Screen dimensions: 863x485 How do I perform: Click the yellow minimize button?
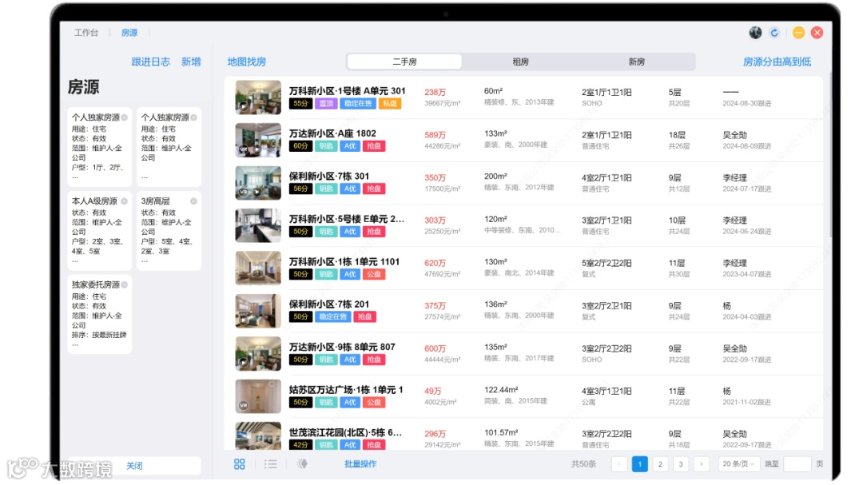[798, 33]
